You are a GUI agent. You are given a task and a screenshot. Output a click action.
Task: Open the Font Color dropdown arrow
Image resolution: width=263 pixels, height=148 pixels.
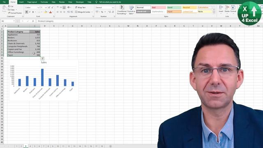pos(53,12)
